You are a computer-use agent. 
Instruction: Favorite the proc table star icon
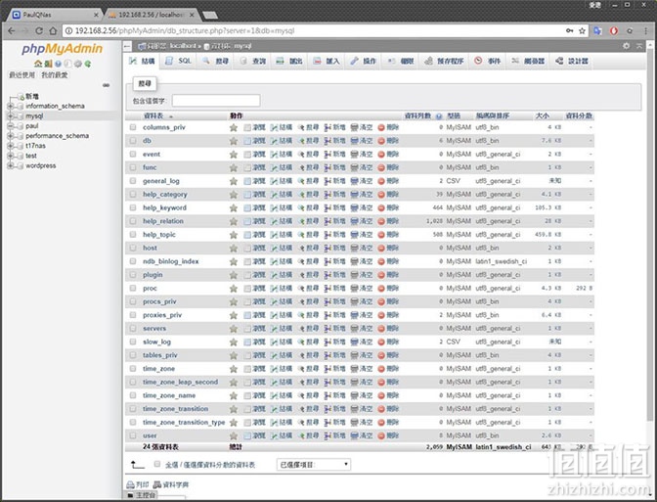tap(234, 289)
